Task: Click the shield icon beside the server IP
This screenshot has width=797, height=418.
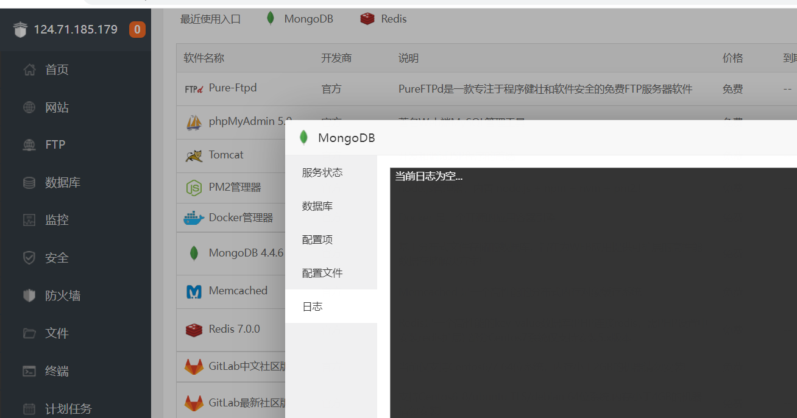Action: (20, 30)
